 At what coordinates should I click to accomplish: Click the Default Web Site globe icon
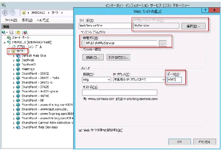pos(18,56)
